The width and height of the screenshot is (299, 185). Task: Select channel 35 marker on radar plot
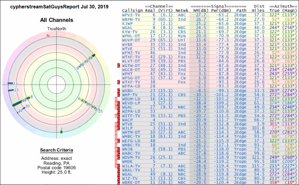point(100,111)
